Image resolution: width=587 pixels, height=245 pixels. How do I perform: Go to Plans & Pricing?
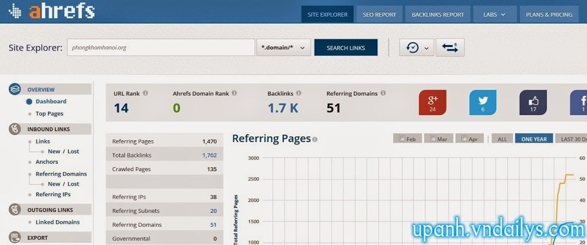(549, 14)
